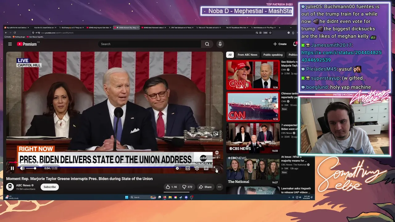This screenshot has height=222, width=395.
Task: Open the Create button menu
Action: (x=280, y=44)
